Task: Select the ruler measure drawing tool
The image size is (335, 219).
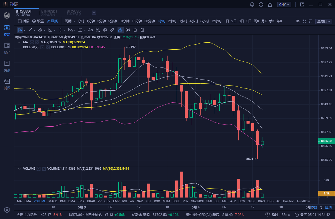Action: [112, 30]
